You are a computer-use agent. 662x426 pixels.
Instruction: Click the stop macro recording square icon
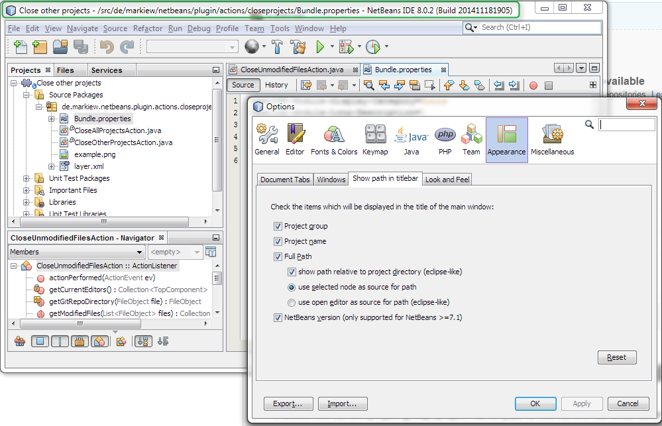pos(549,85)
